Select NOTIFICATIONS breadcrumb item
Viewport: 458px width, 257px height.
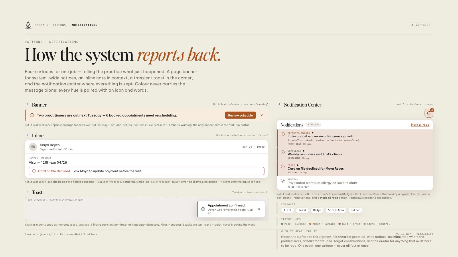click(84, 25)
